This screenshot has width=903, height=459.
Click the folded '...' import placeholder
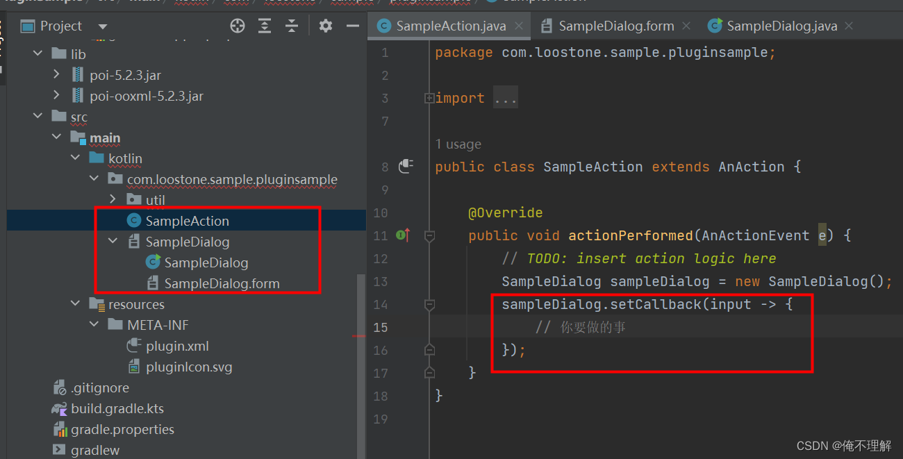[x=506, y=98]
